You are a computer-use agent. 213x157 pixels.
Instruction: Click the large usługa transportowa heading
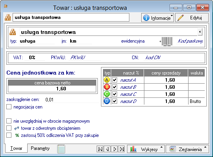(x=49, y=32)
